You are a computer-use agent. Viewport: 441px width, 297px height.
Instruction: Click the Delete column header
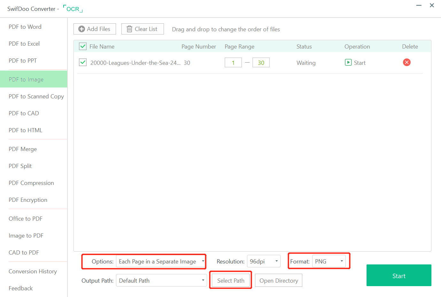410,47
